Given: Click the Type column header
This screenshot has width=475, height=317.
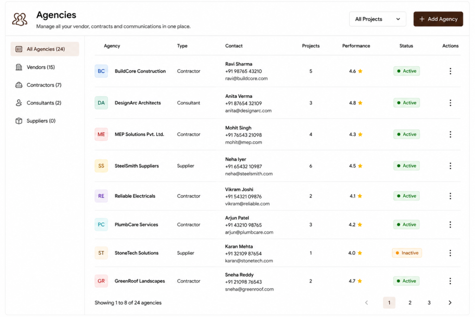Looking at the screenshot, I should (182, 46).
